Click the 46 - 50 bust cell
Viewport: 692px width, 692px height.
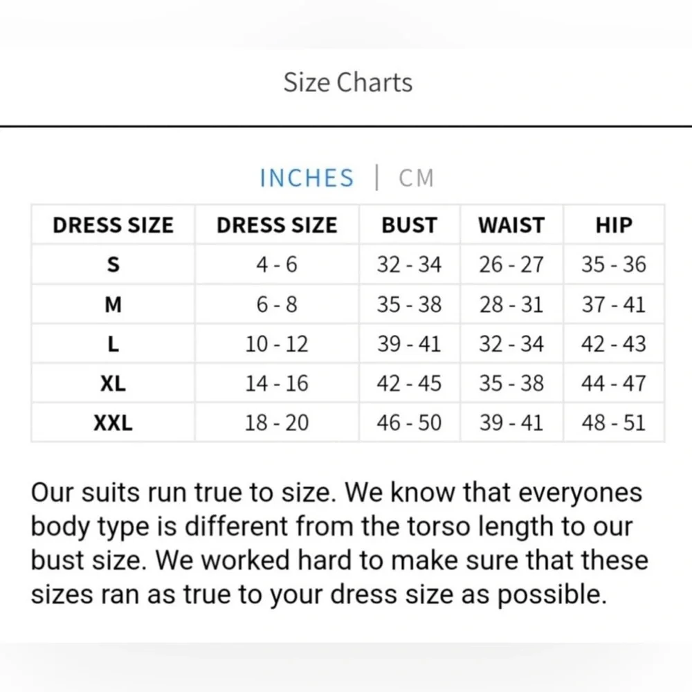pos(409,423)
